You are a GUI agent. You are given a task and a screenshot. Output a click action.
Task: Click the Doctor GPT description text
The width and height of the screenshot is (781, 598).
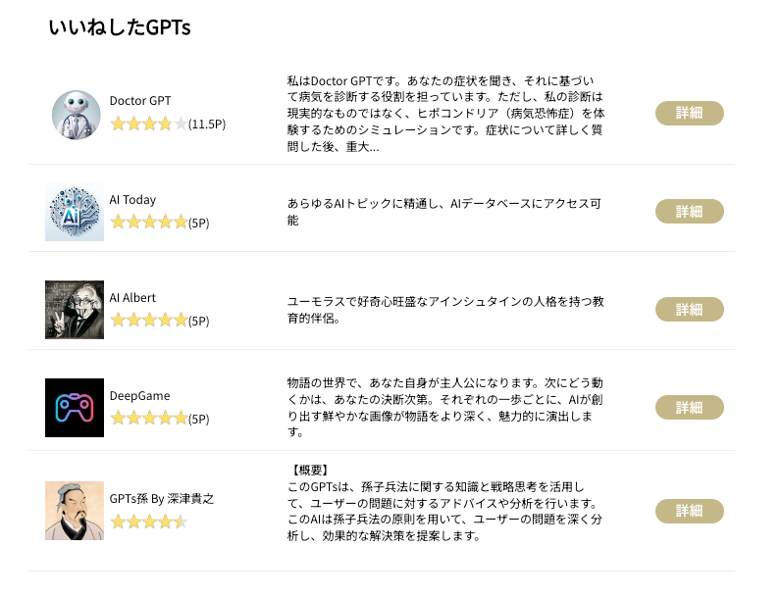click(x=444, y=113)
